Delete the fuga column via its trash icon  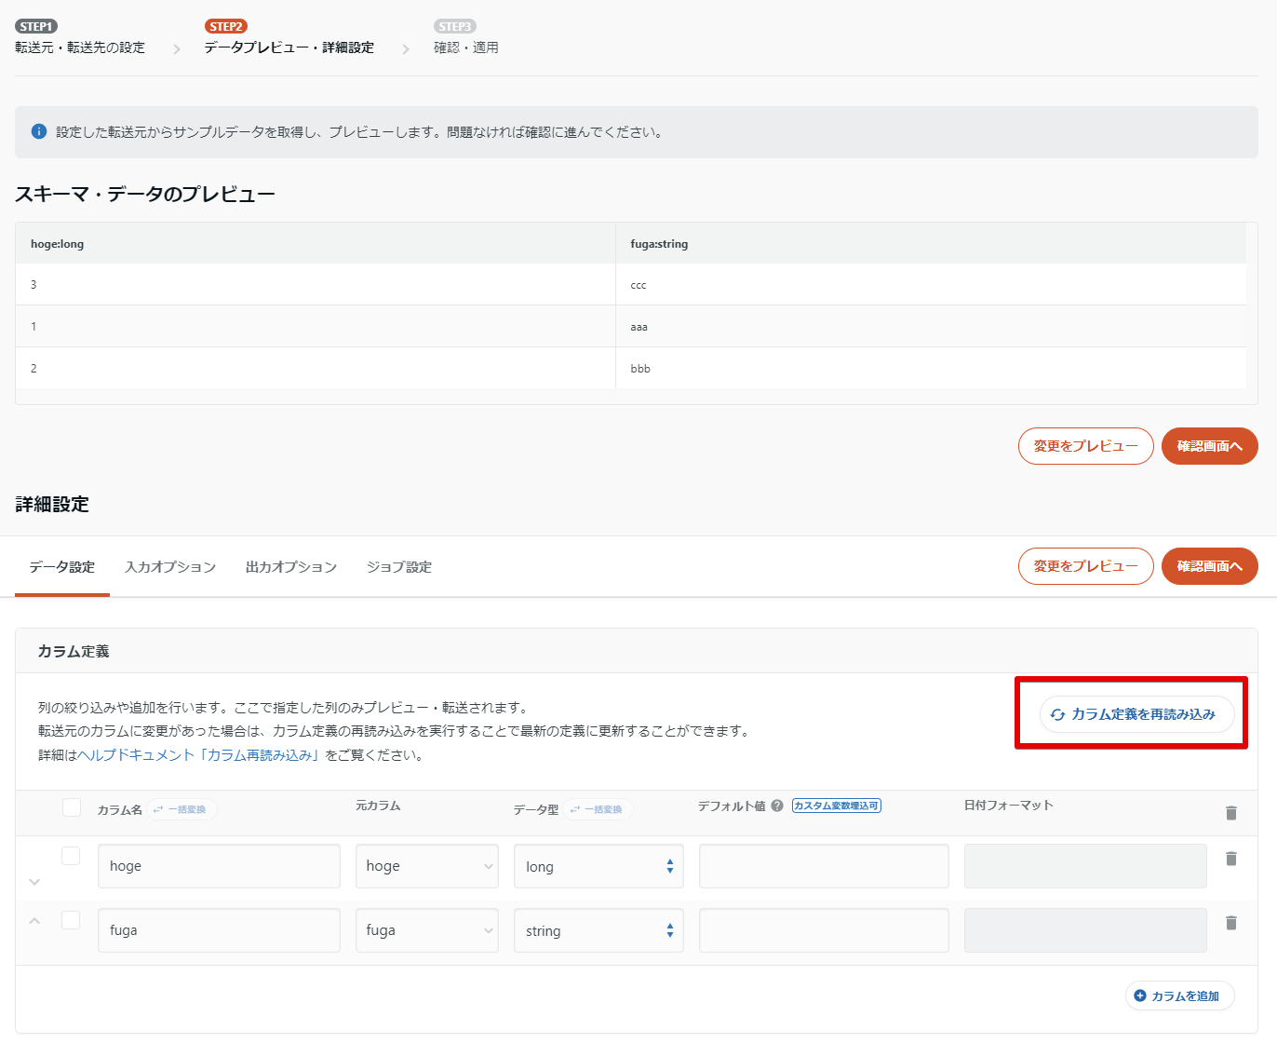(x=1230, y=923)
